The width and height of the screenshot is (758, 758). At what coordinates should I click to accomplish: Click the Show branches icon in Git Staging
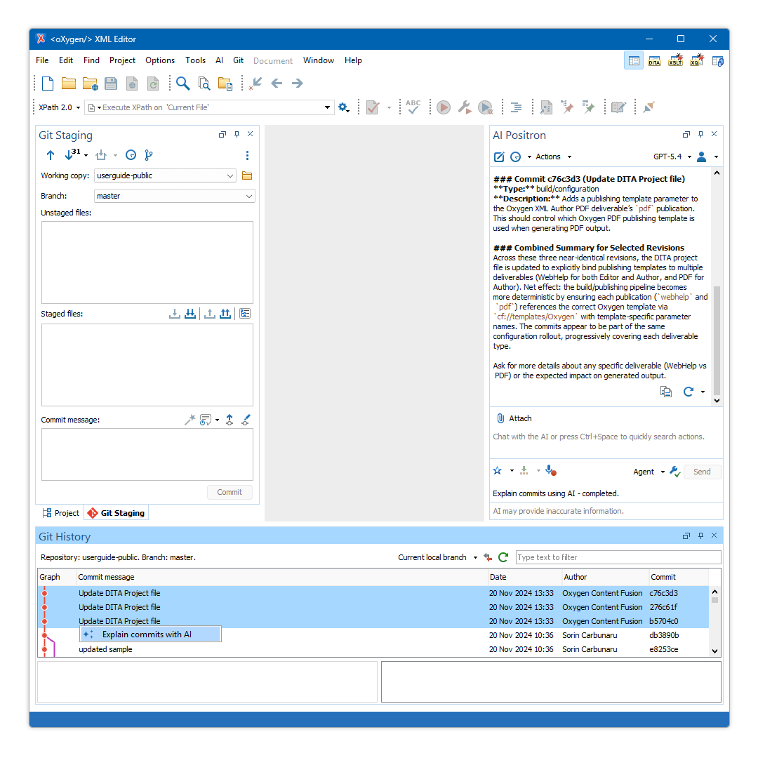pyautogui.click(x=149, y=155)
